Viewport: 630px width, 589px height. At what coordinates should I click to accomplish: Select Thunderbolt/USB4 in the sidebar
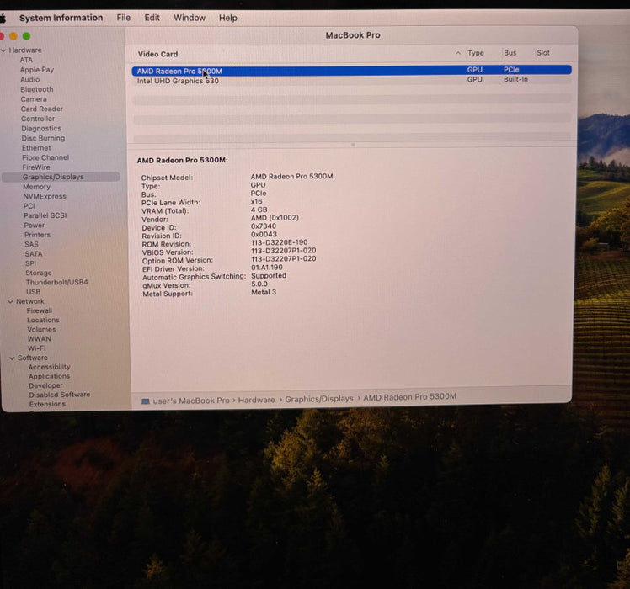pyautogui.click(x=56, y=282)
